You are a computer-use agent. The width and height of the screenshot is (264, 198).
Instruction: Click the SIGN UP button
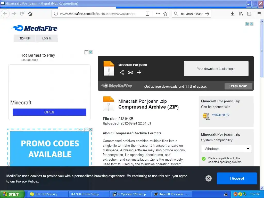click(x=24, y=38)
